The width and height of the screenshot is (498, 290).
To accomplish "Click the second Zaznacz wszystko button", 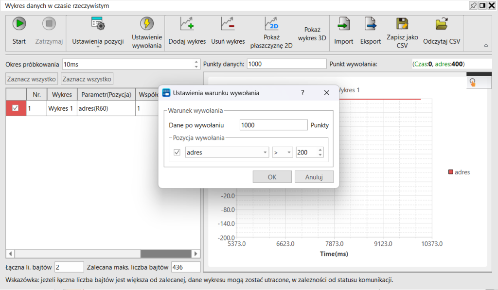I will click(x=87, y=79).
